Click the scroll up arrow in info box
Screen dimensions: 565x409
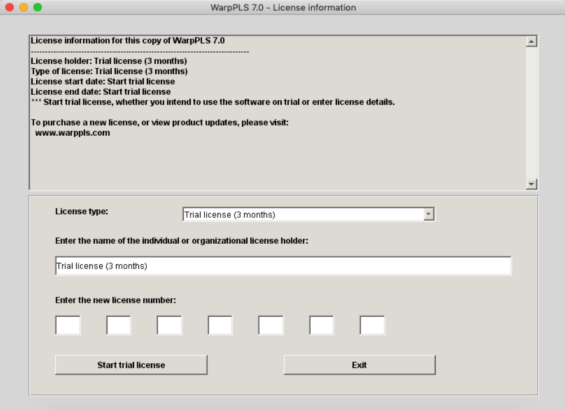(x=532, y=42)
